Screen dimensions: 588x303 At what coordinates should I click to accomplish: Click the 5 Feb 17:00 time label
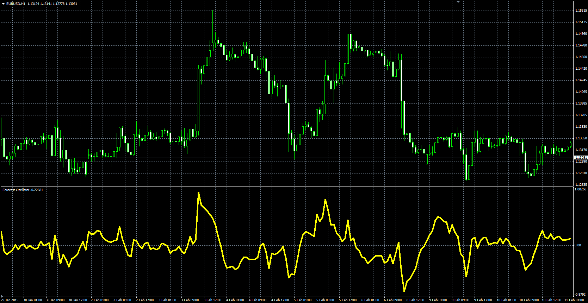tap(348, 300)
